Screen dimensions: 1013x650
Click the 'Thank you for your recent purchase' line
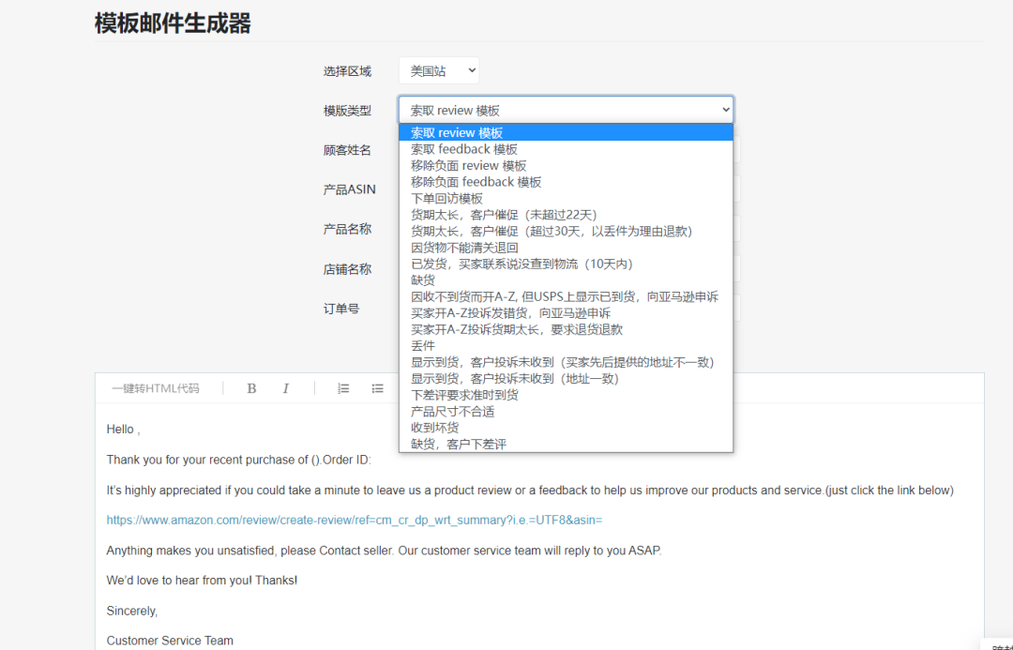238,460
